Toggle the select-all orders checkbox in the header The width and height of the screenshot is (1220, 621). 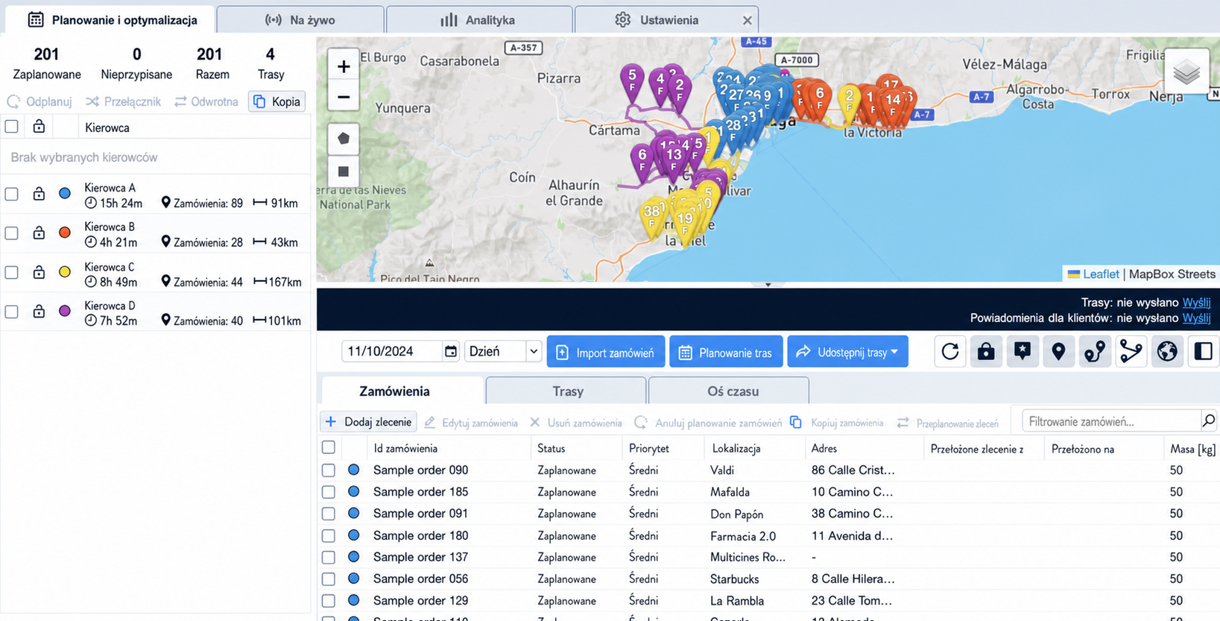pos(329,448)
